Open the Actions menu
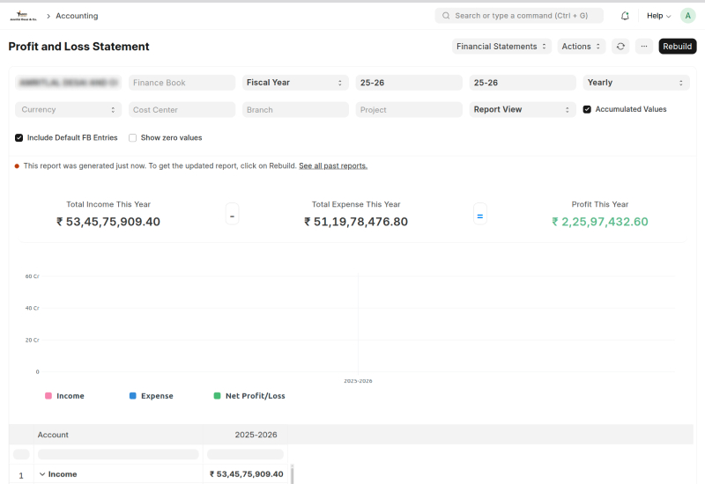 coord(581,47)
